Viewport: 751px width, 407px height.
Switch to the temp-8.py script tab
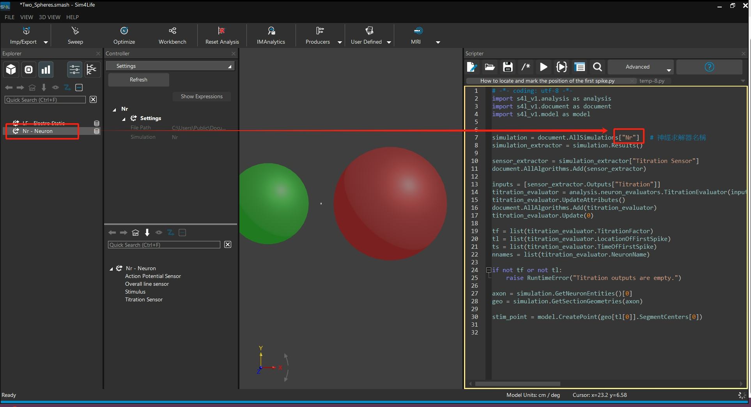652,81
